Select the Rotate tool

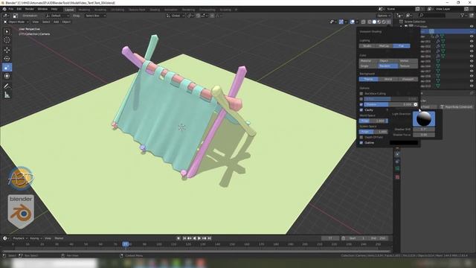7,59
